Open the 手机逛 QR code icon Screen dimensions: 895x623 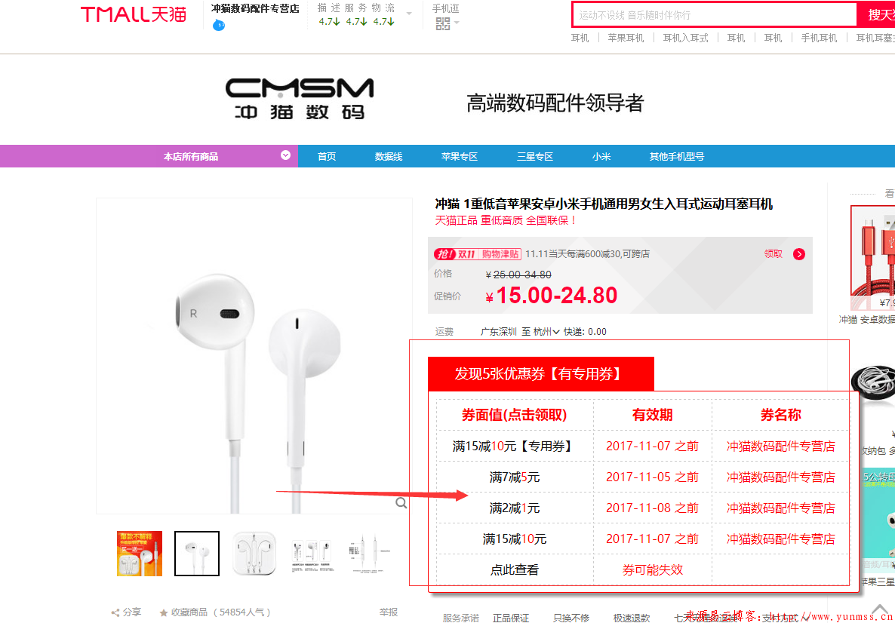443,23
